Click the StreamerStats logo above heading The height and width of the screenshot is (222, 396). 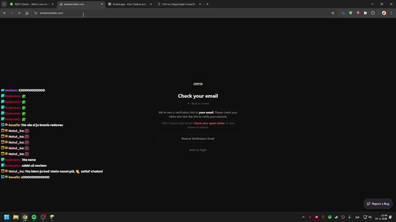(198, 84)
